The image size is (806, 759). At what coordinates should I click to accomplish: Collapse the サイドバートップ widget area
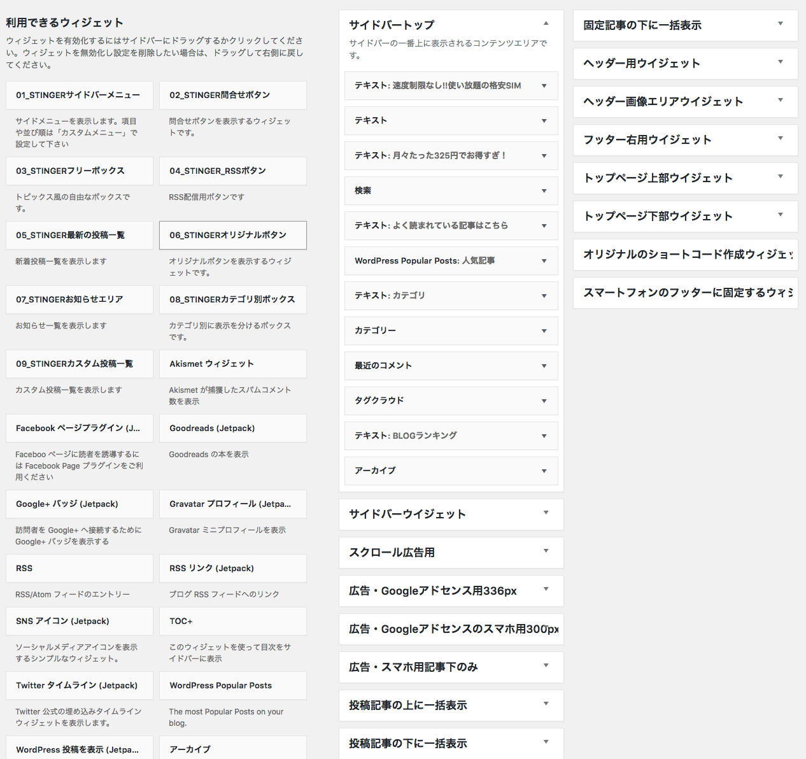click(546, 23)
